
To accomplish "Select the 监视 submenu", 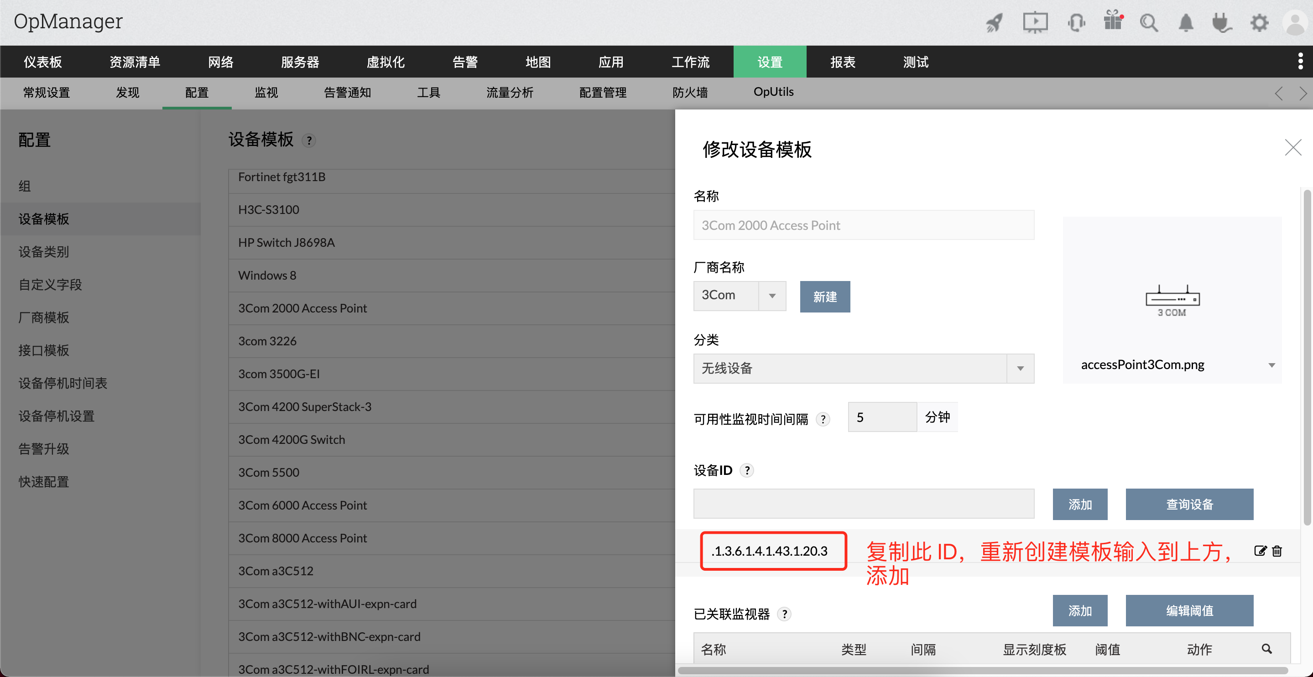I will pos(266,92).
